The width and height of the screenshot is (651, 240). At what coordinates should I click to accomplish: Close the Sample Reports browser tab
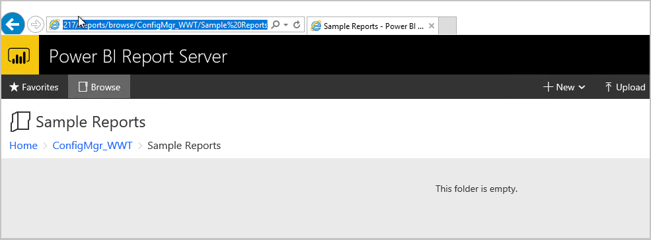(432, 26)
